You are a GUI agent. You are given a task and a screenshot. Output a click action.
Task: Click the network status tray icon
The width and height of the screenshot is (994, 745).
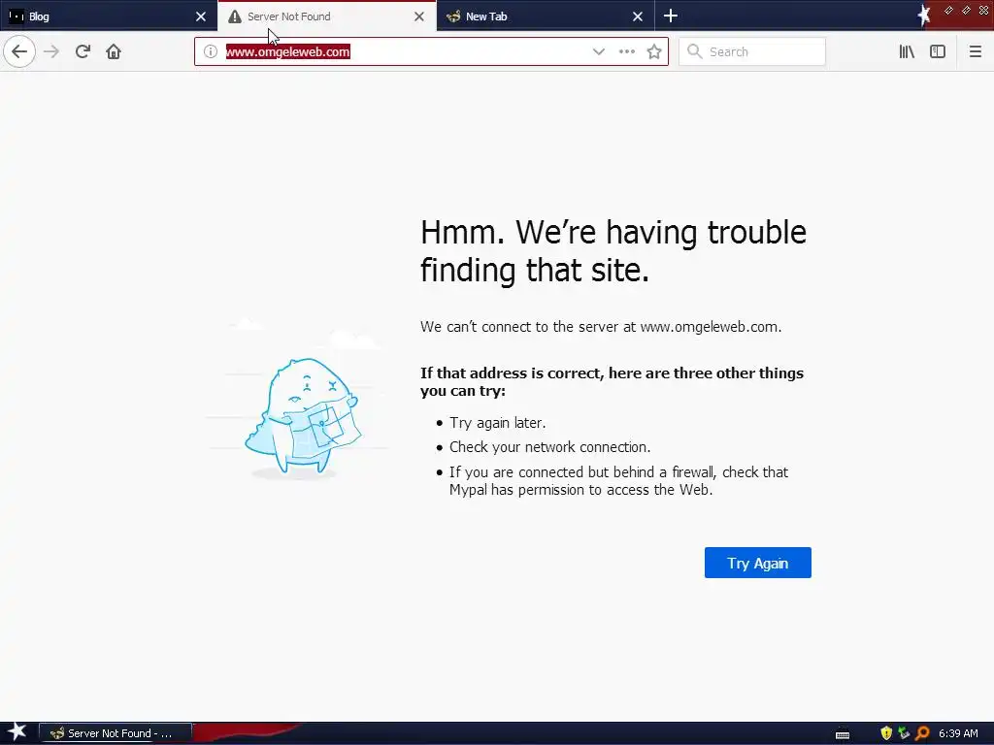904,733
